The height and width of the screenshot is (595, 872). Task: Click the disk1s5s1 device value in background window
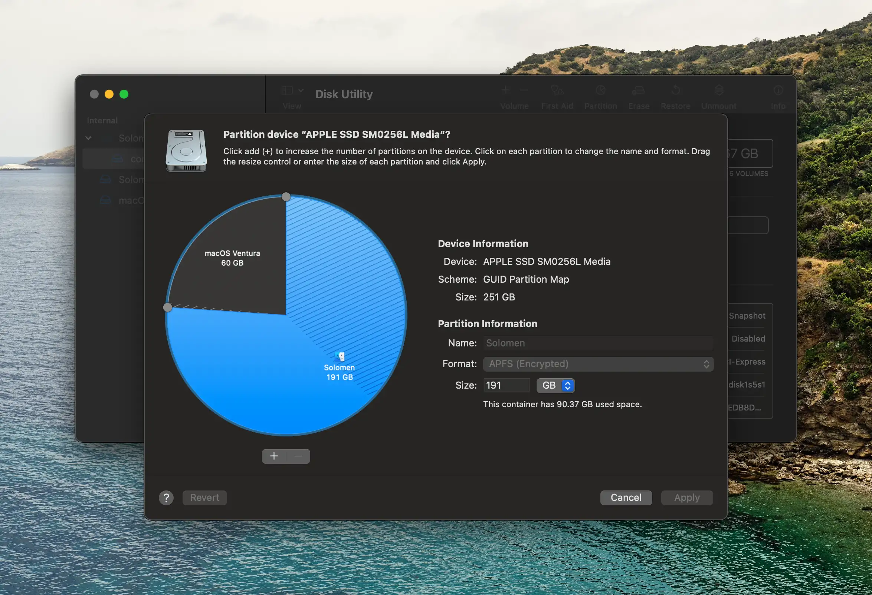(747, 385)
